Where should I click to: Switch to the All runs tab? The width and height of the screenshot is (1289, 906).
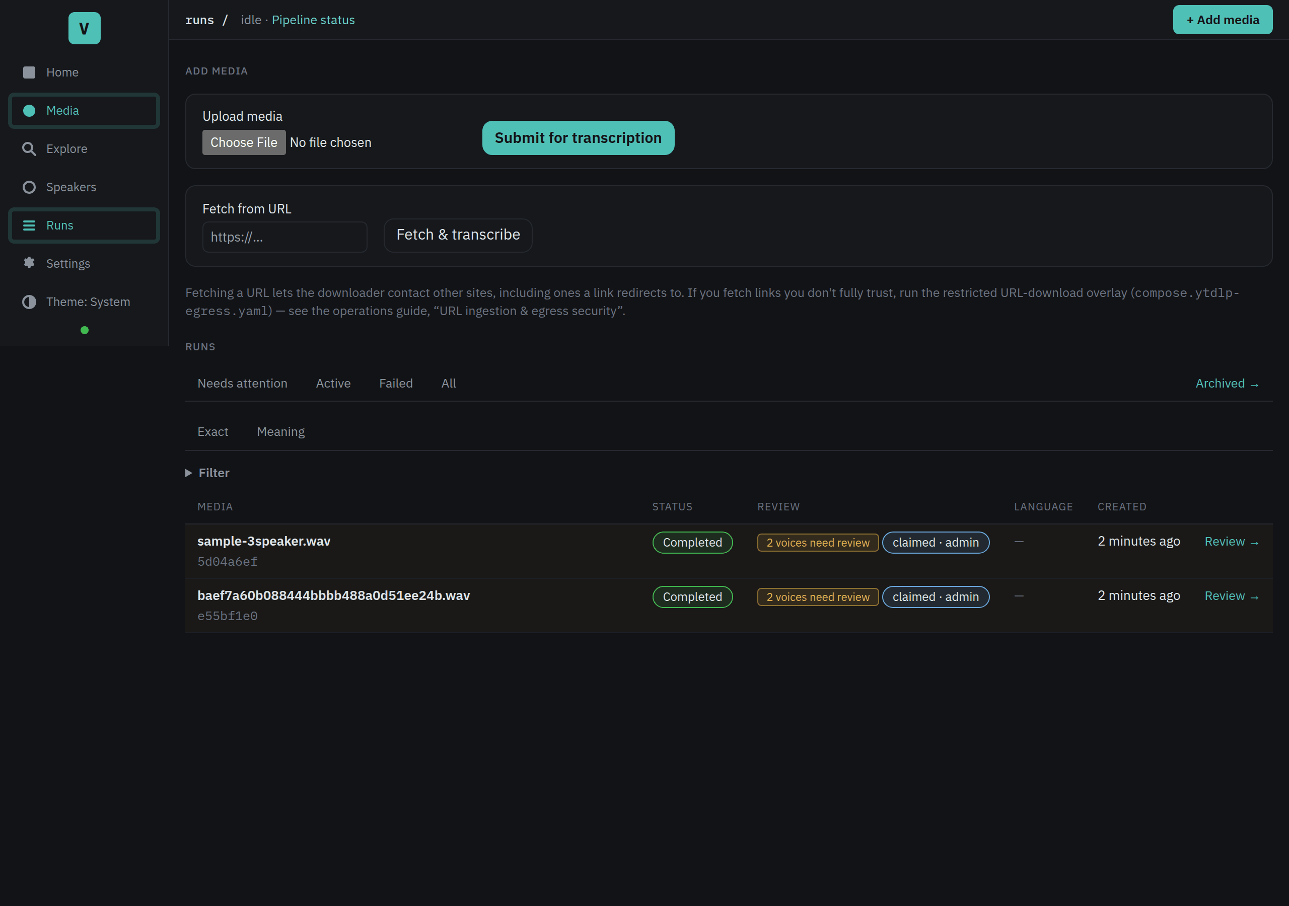[x=449, y=384]
